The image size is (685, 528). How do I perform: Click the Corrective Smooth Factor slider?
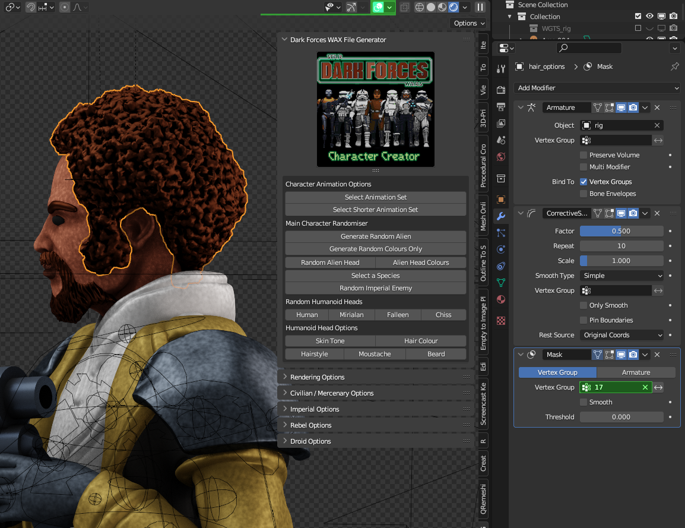(x=621, y=231)
